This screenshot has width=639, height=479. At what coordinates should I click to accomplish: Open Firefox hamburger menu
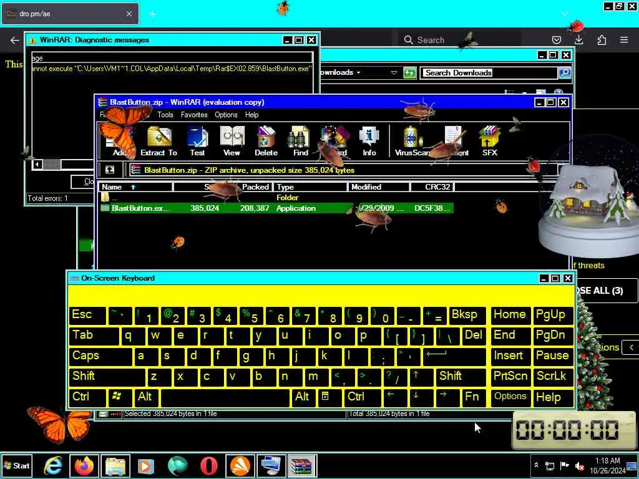point(624,40)
